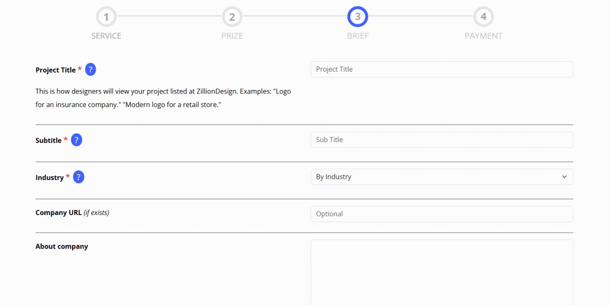Expand the Industry selection list
The width and height of the screenshot is (610, 305).
click(x=442, y=176)
